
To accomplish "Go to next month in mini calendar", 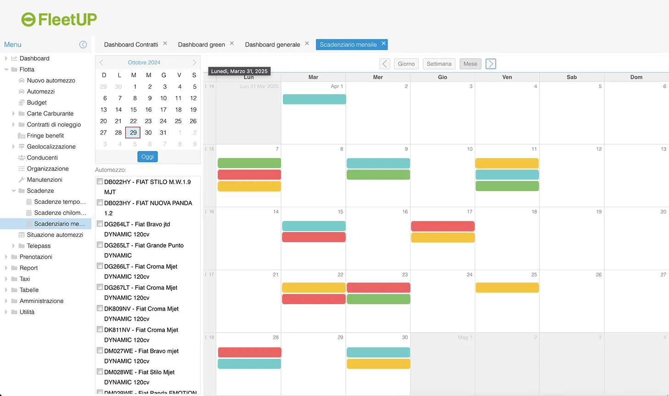I will 194,62.
